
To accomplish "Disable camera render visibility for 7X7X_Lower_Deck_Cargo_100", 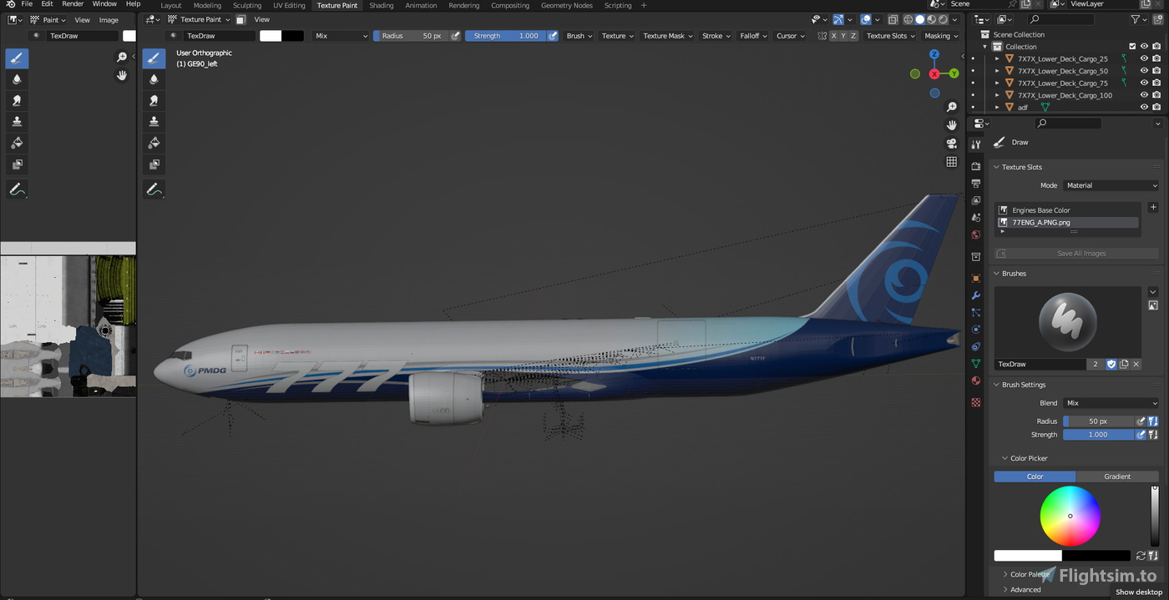I will (1157, 94).
